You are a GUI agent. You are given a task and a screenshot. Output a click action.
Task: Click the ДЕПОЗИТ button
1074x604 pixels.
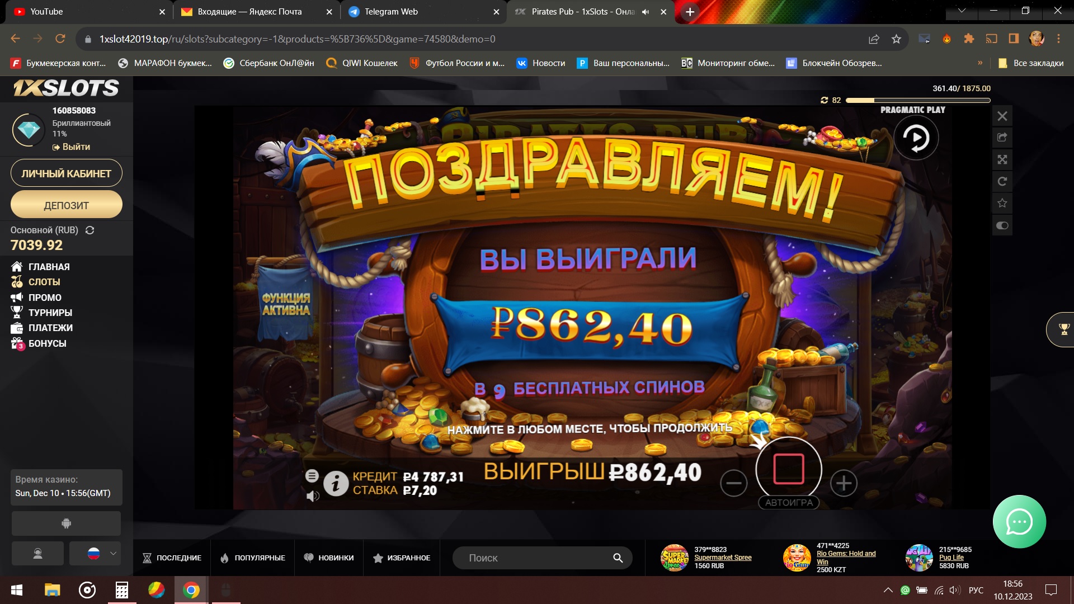(66, 205)
